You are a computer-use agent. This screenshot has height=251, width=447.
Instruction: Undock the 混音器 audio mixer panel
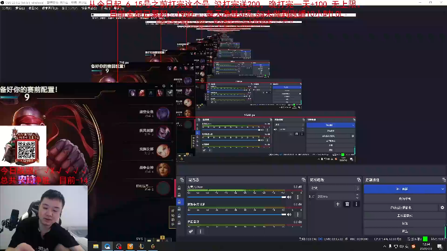pyautogui.click(x=303, y=180)
